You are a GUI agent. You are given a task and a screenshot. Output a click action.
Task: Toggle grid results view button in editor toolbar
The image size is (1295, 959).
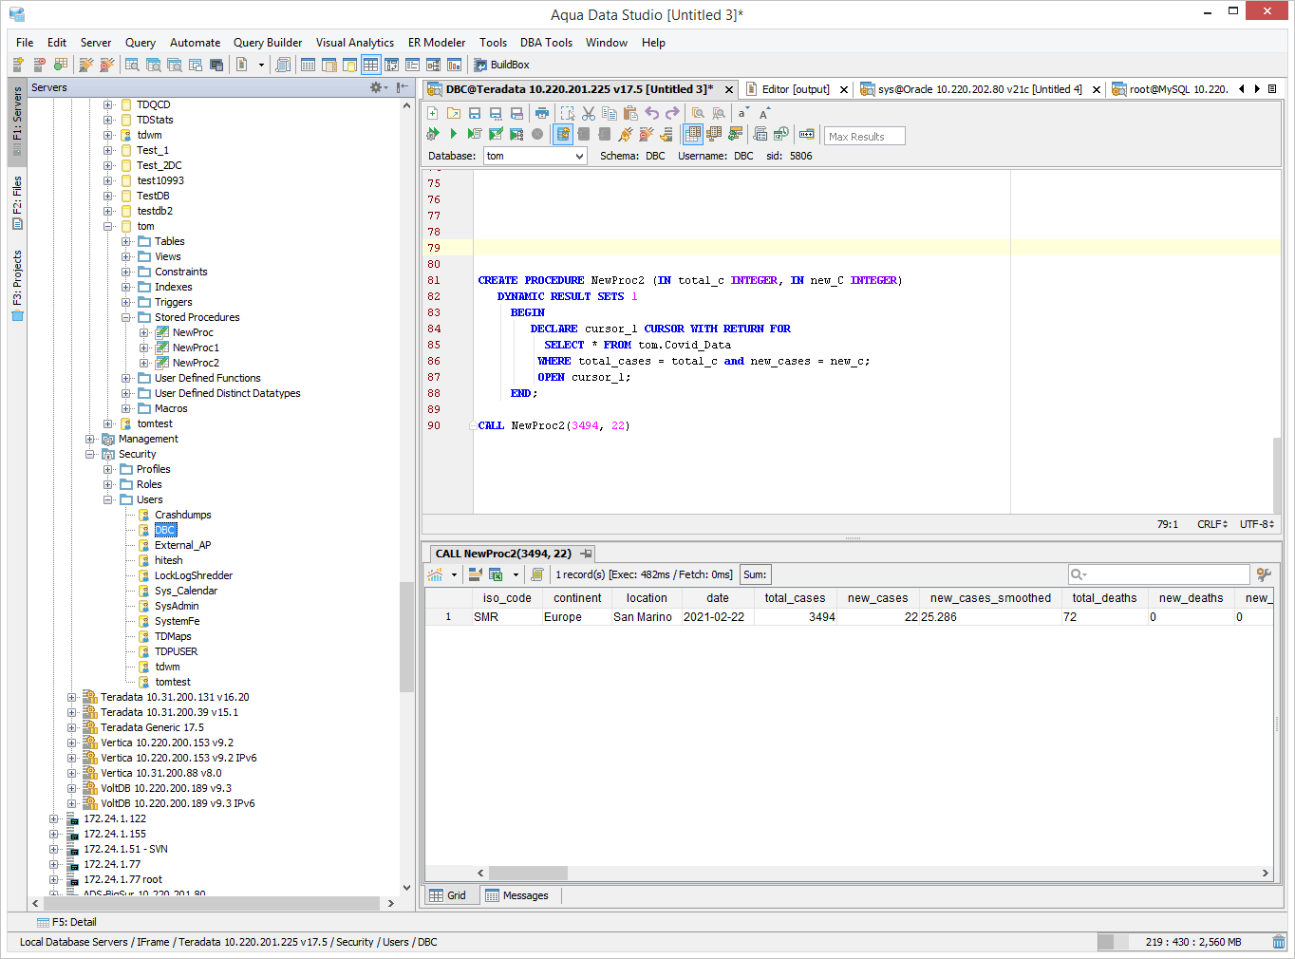point(693,134)
